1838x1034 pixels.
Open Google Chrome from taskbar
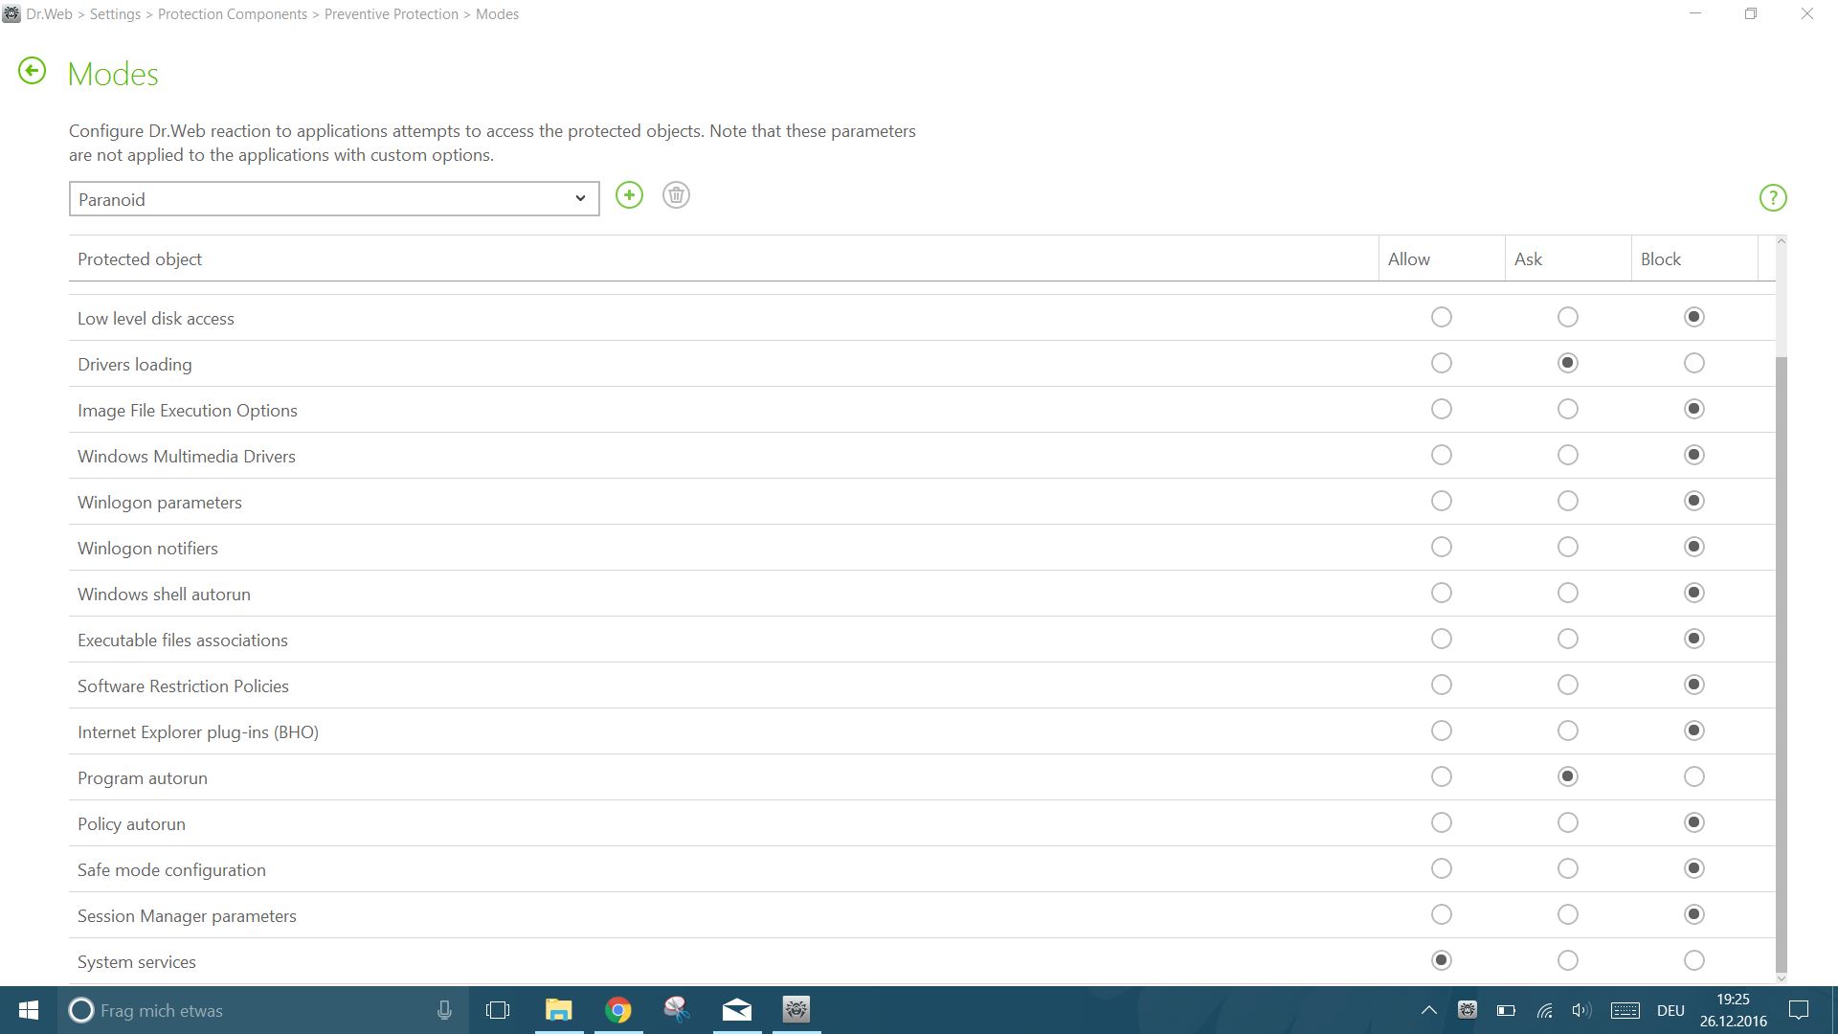[x=618, y=1010]
